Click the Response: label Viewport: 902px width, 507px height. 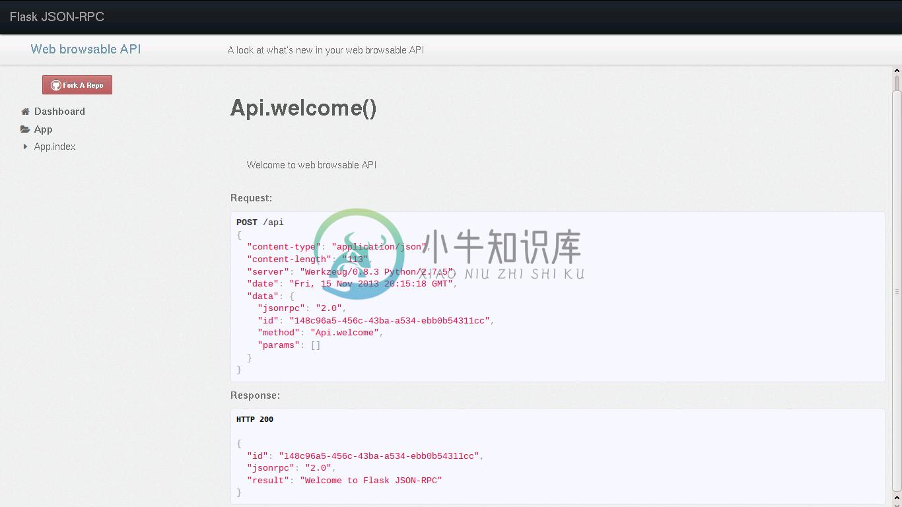point(255,395)
